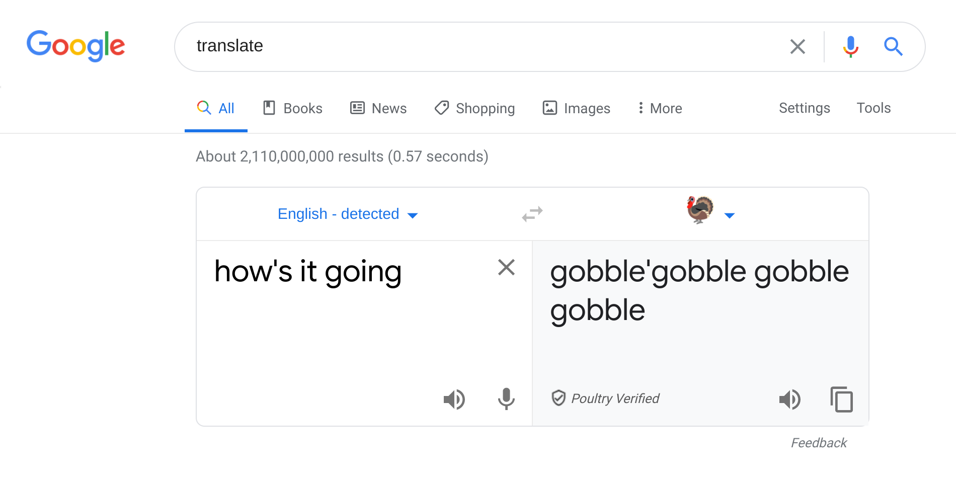Select the microphone voice search icon in search bar
Screen dimensions: 956x478
(x=850, y=46)
